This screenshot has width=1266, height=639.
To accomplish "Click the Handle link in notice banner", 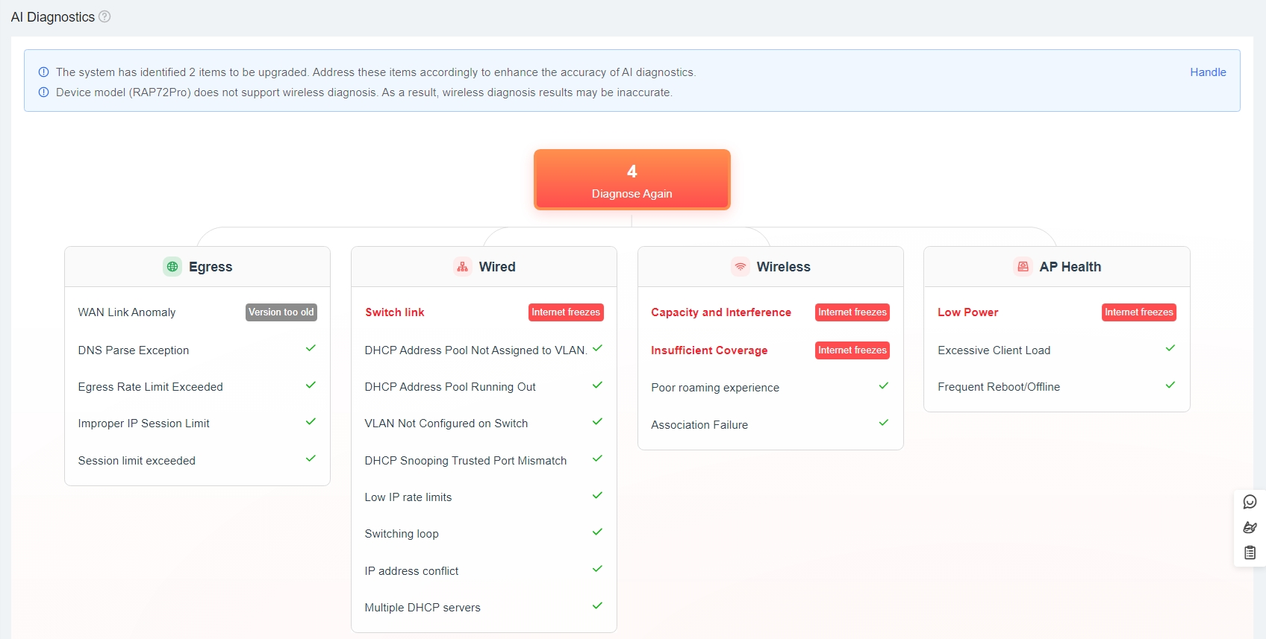I will [x=1207, y=72].
